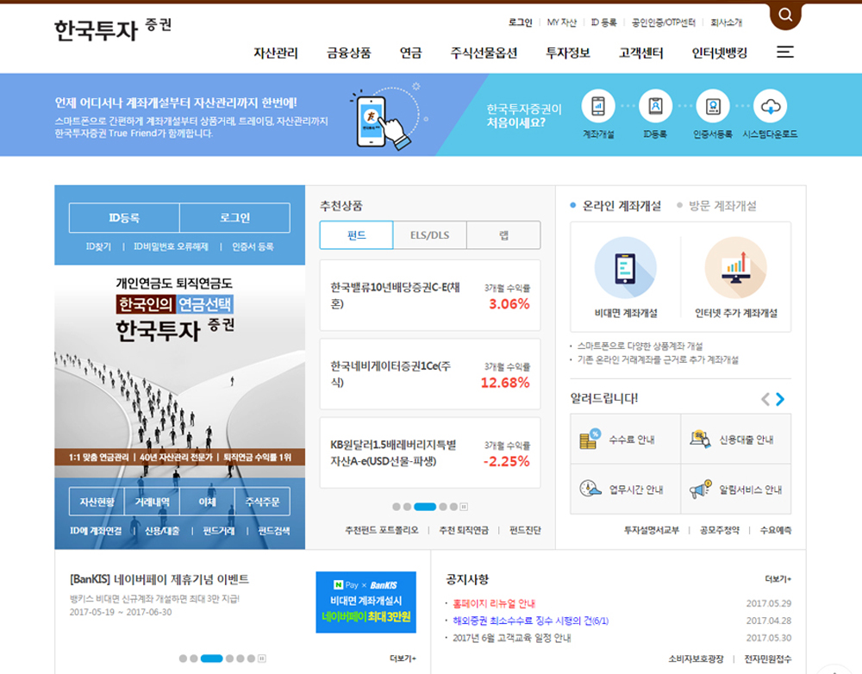Click the 자산현황 button
The image size is (862, 674).
pyautogui.click(x=97, y=502)
